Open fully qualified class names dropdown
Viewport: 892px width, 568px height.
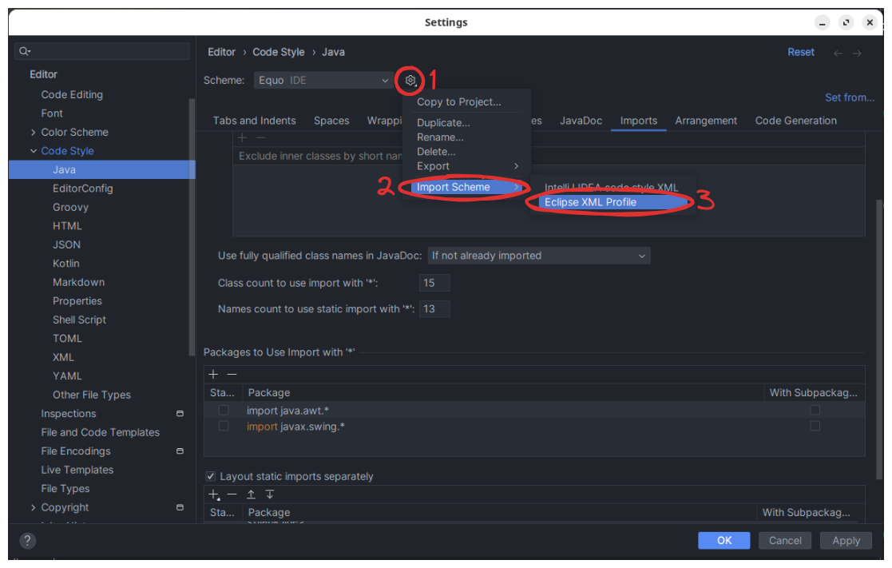tap(539, 256)
